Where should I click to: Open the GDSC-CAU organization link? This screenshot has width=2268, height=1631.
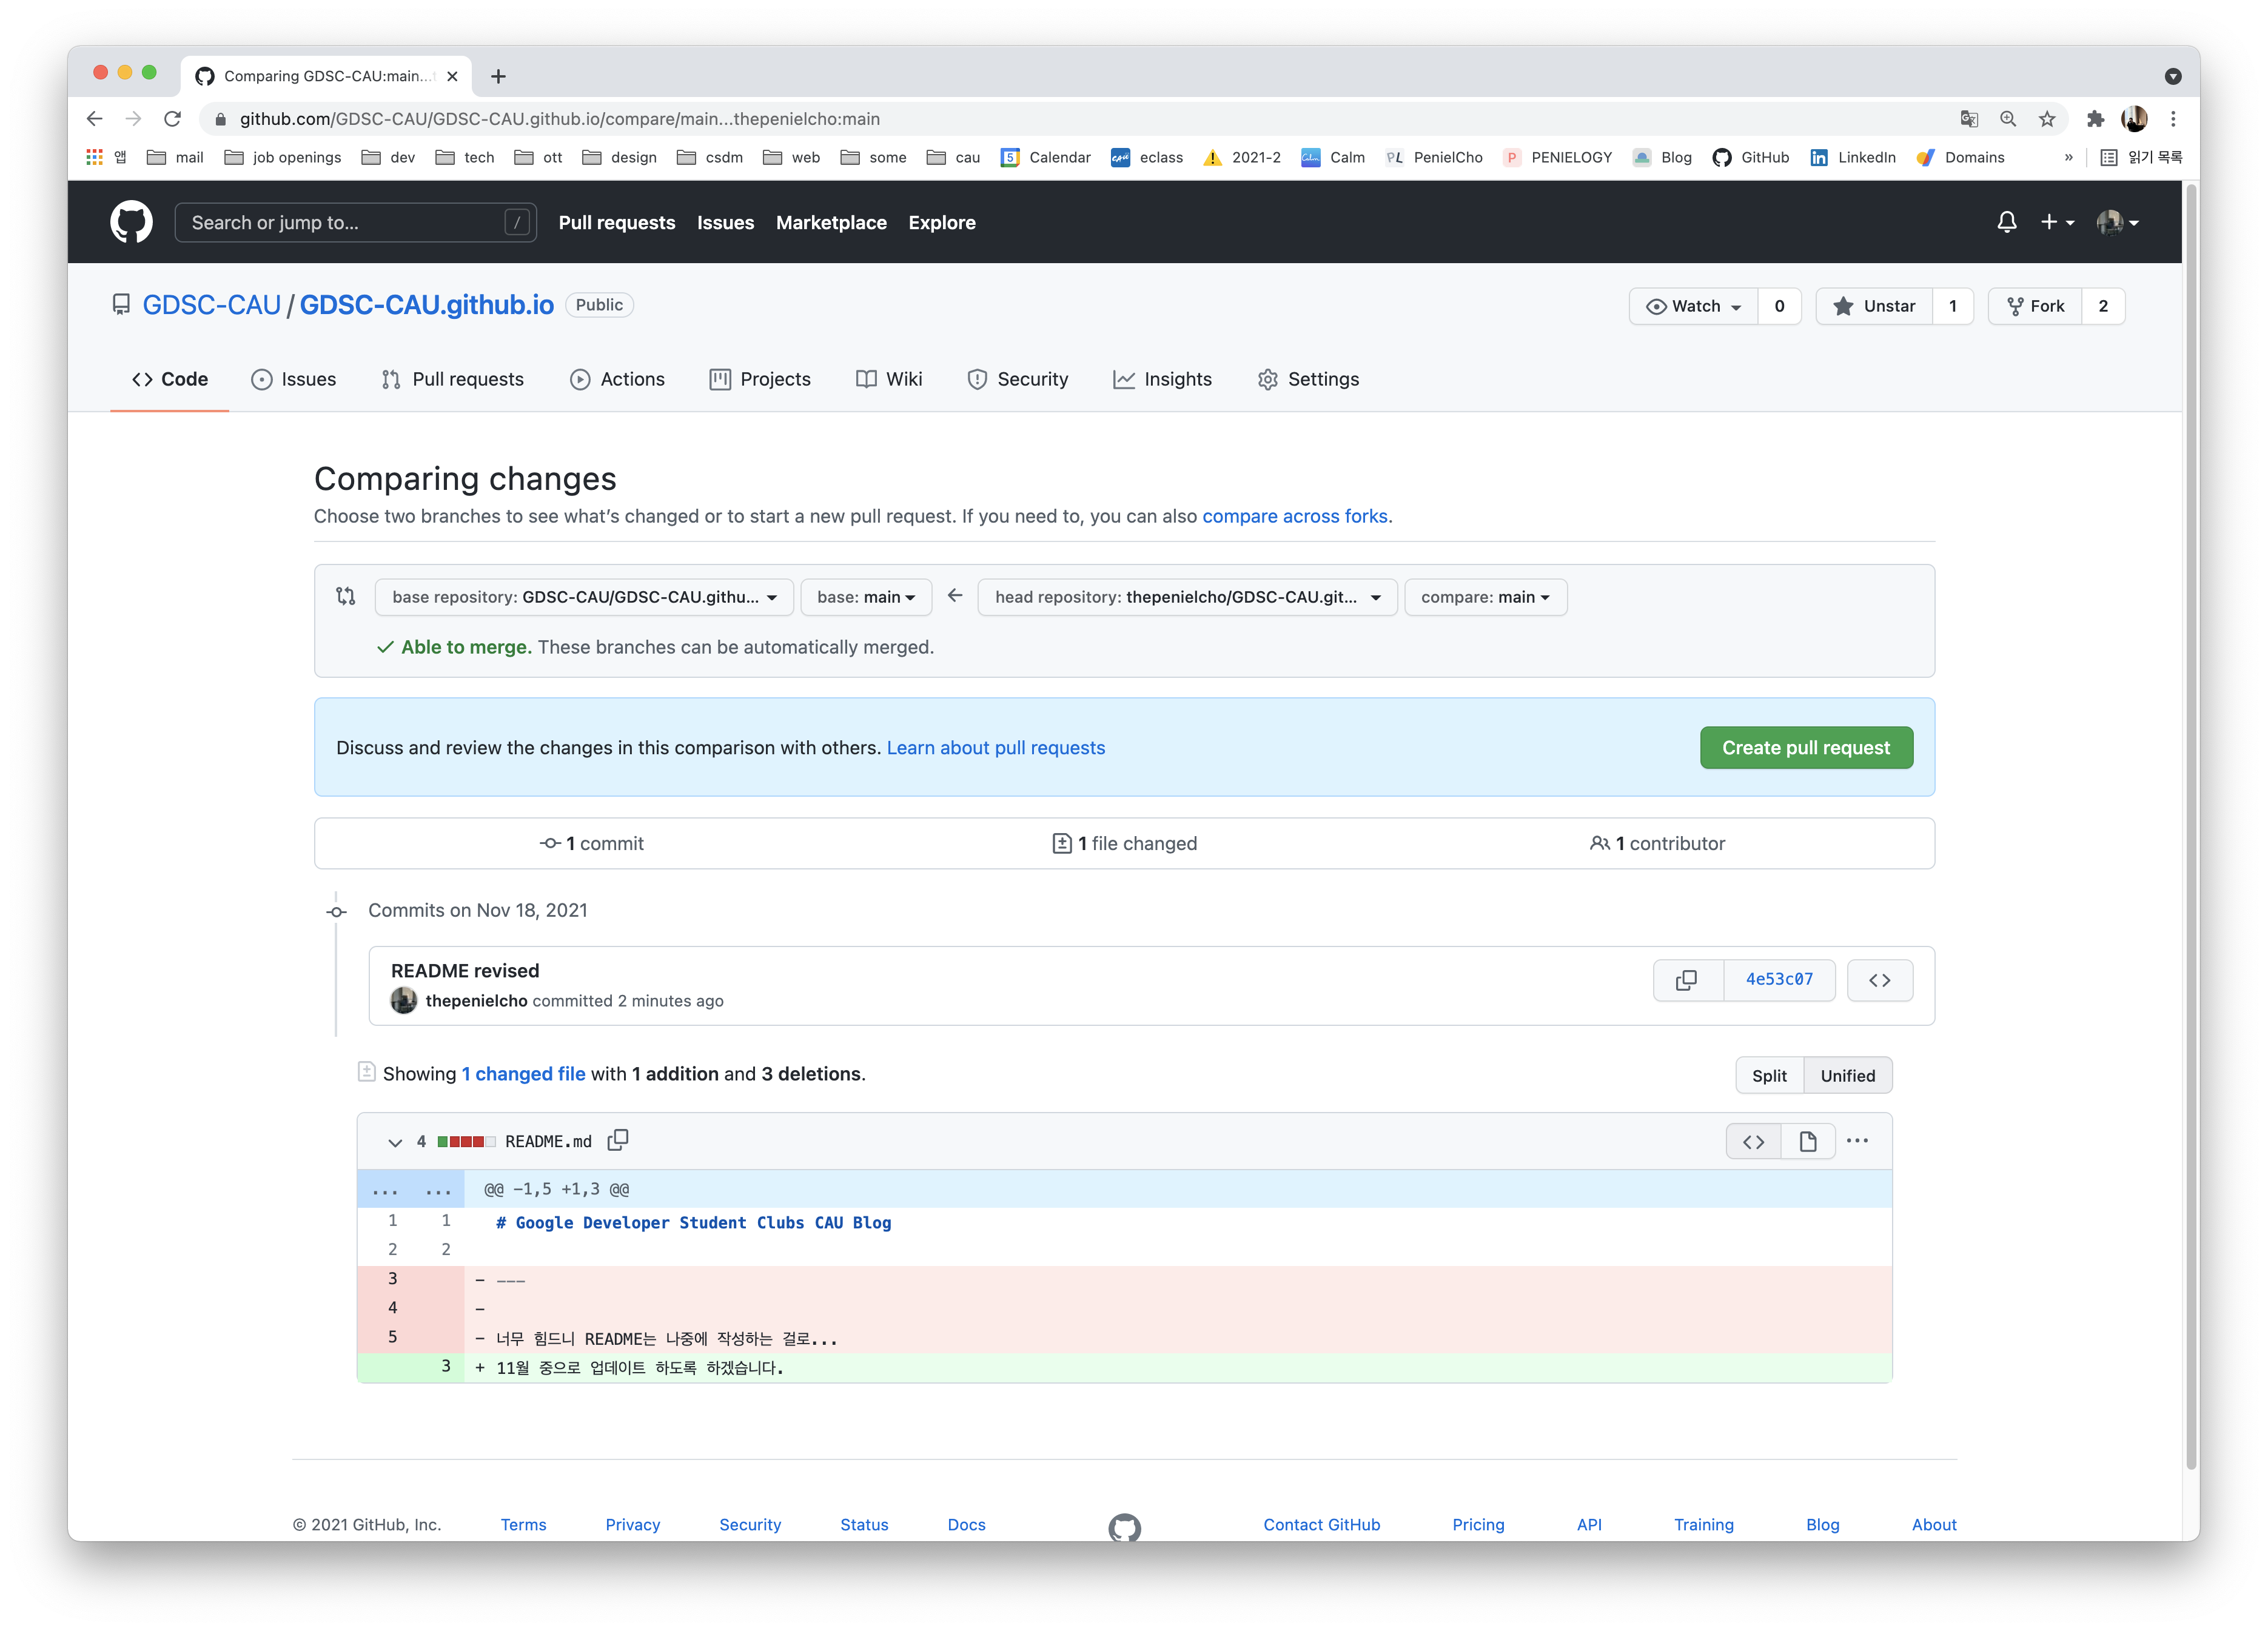[x=211, y=305]
